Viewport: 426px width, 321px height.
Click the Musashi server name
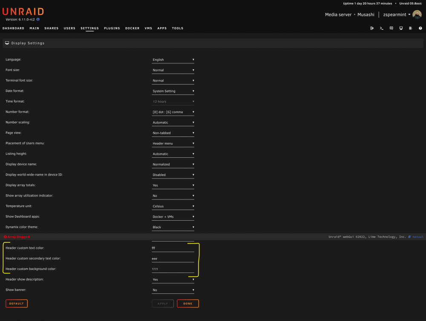(366, 14)
